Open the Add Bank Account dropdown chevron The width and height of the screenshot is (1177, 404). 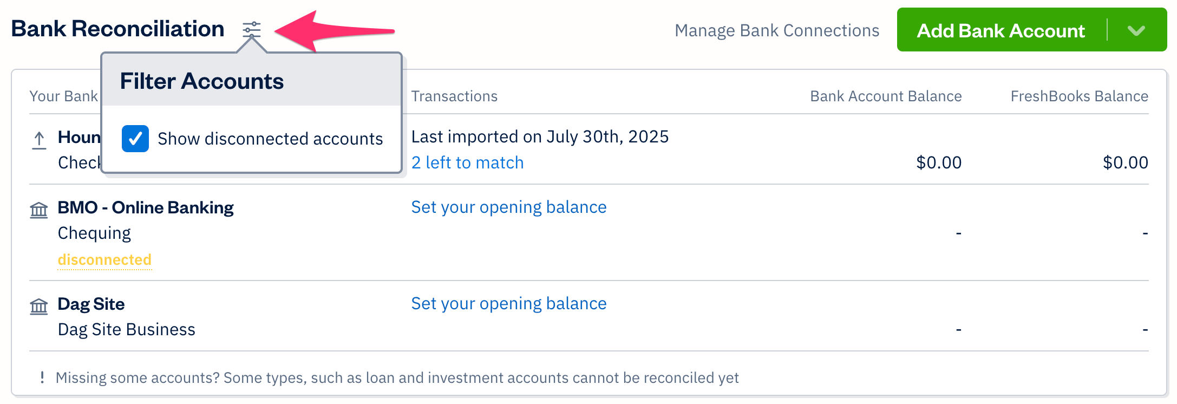point(1136,30)
